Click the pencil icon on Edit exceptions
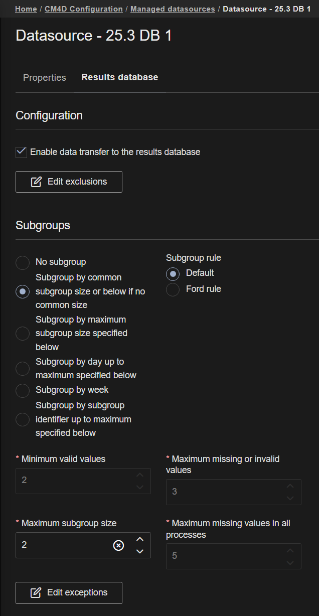The width and height of the screenshot is (319, 616). click(36, 593)
